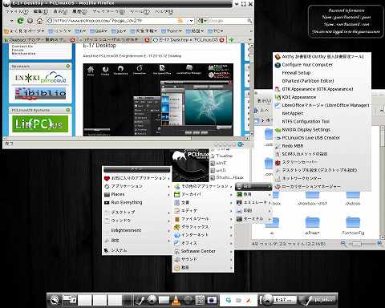Click the calculator icon on shelf
Screen dimensions: 385x308
pos(200,300)
